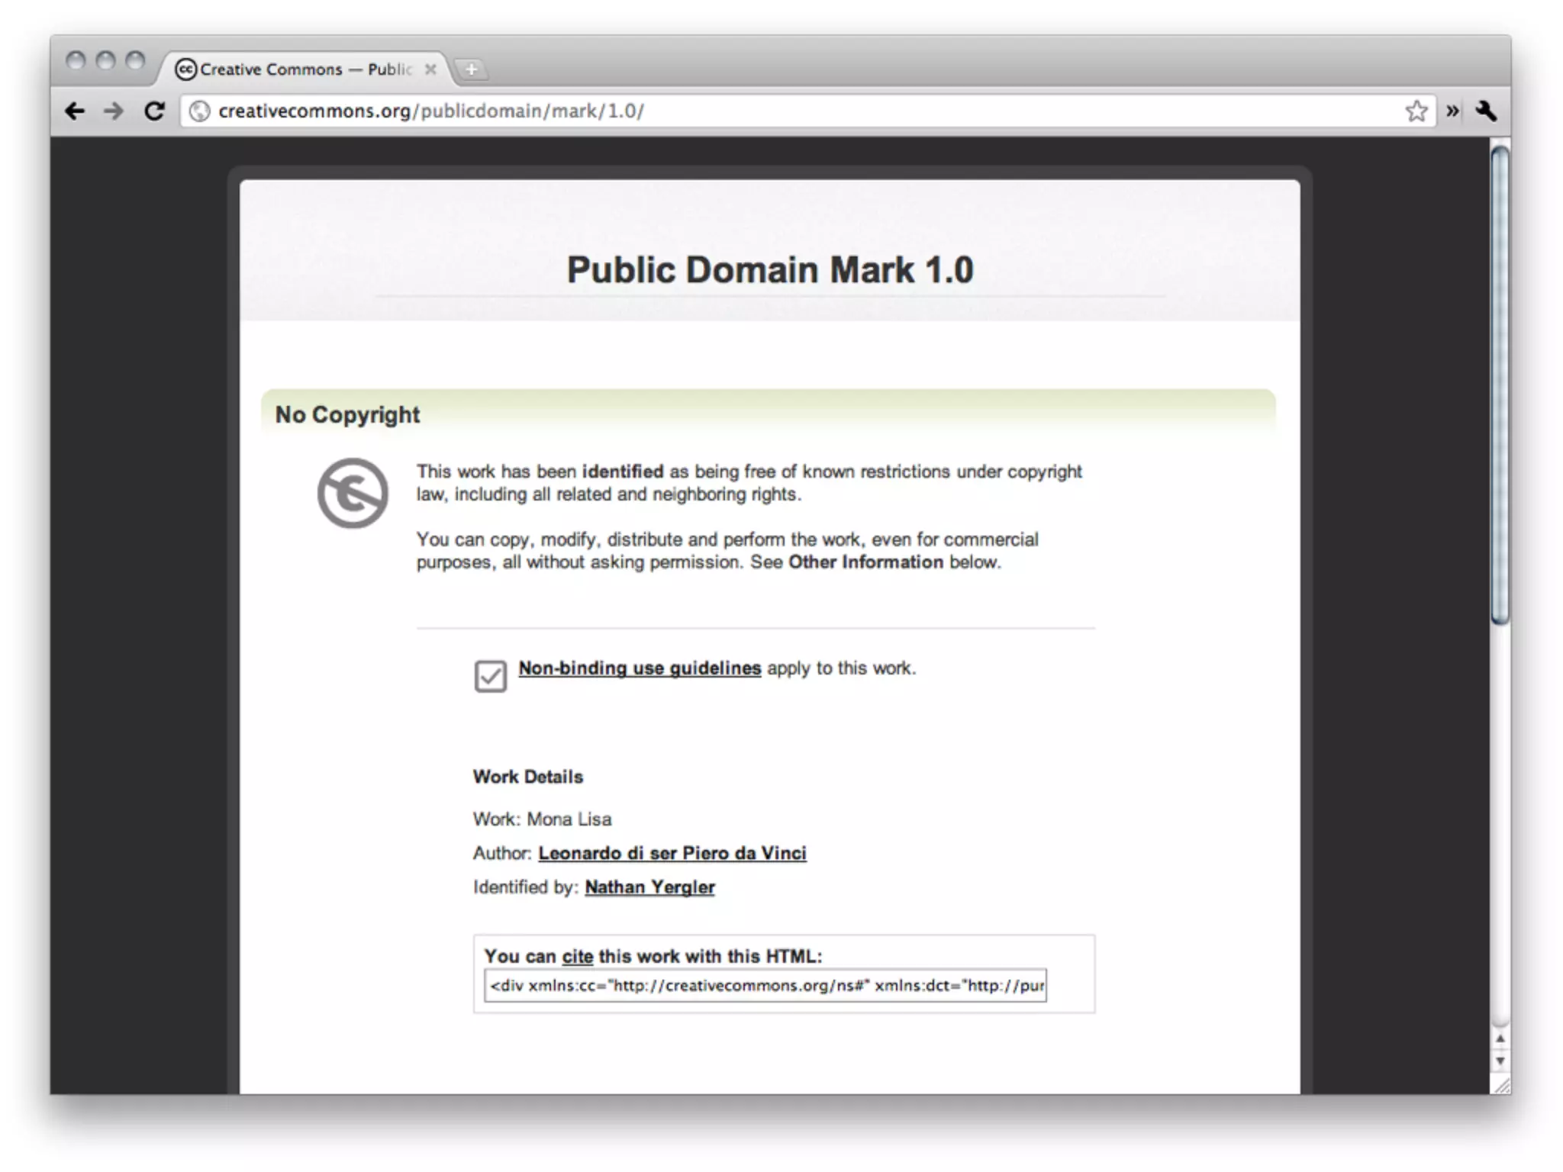Image resolution: width=1563 pixels, height=1172 pixels.
Task: Open Leonardo di ser Piero da Vinci link
Action: pyautogui.click(x=672, y=853)
